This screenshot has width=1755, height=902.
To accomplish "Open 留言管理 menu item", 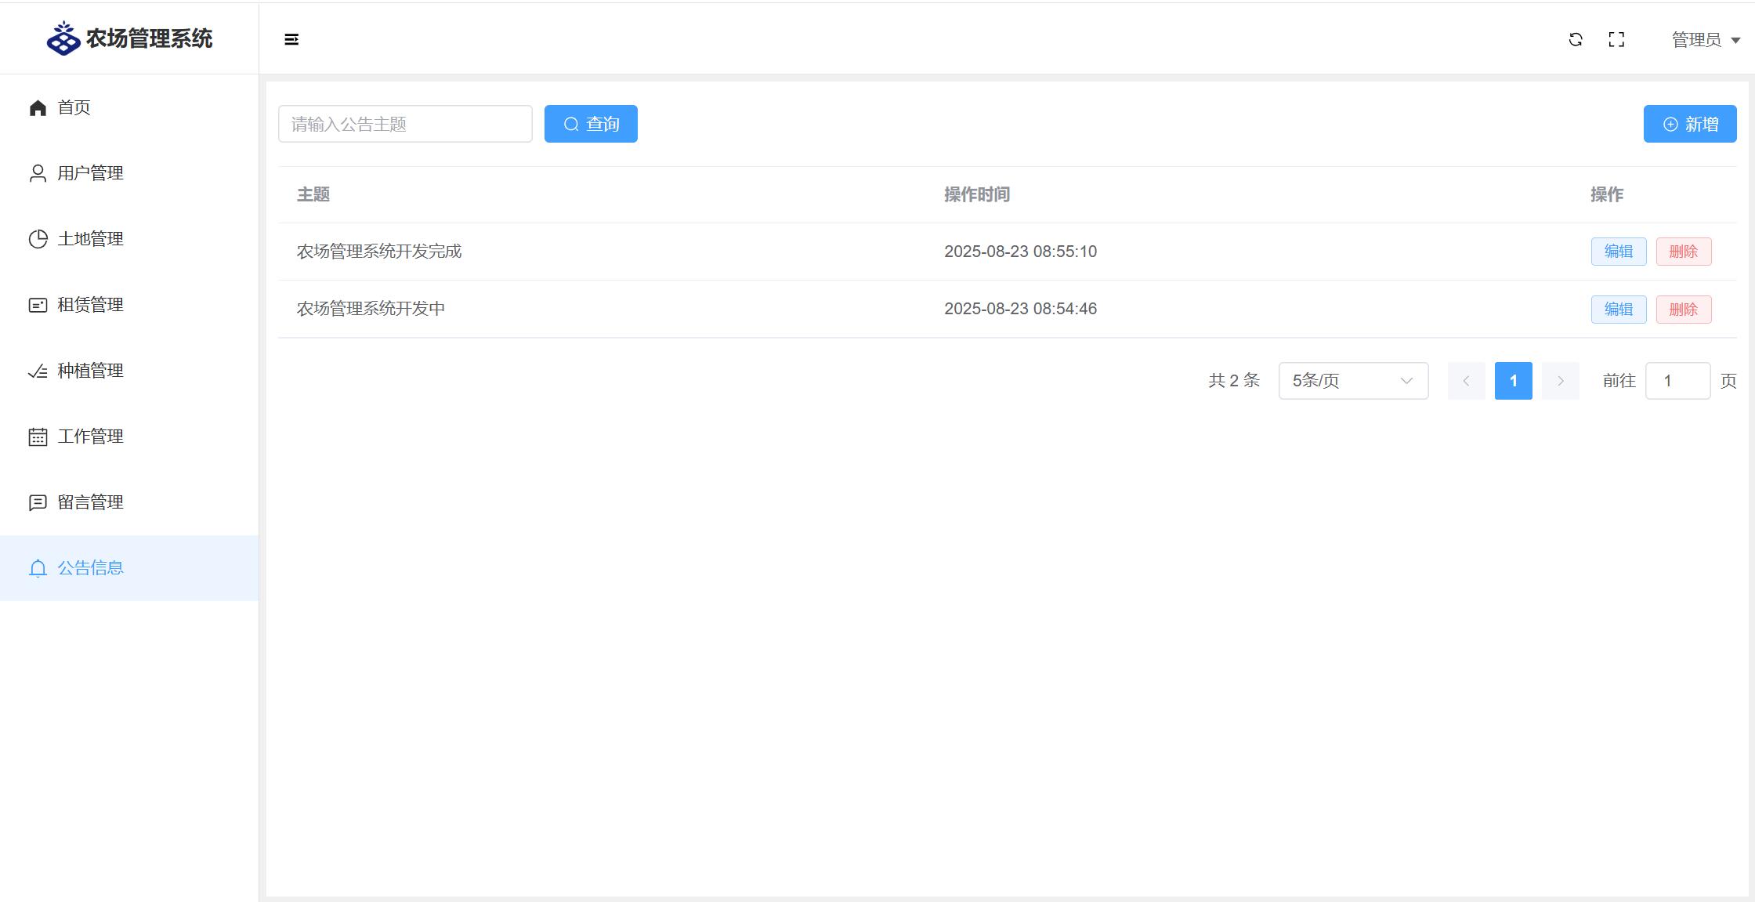I will tap(90, 502).
